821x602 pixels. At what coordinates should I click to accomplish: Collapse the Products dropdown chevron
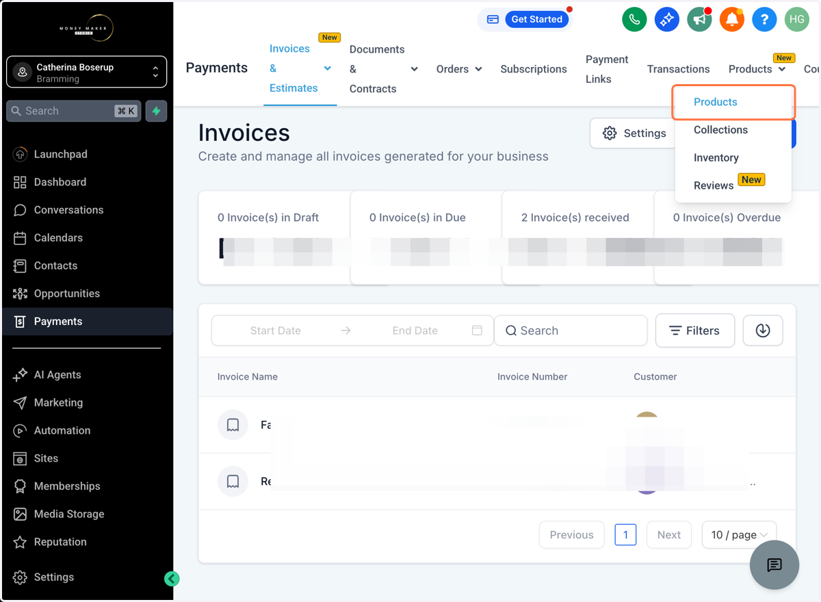pyautogui.click(x=782, y=69)
